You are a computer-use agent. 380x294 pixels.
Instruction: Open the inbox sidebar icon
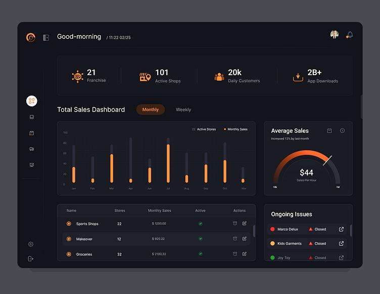coord(32,117)
